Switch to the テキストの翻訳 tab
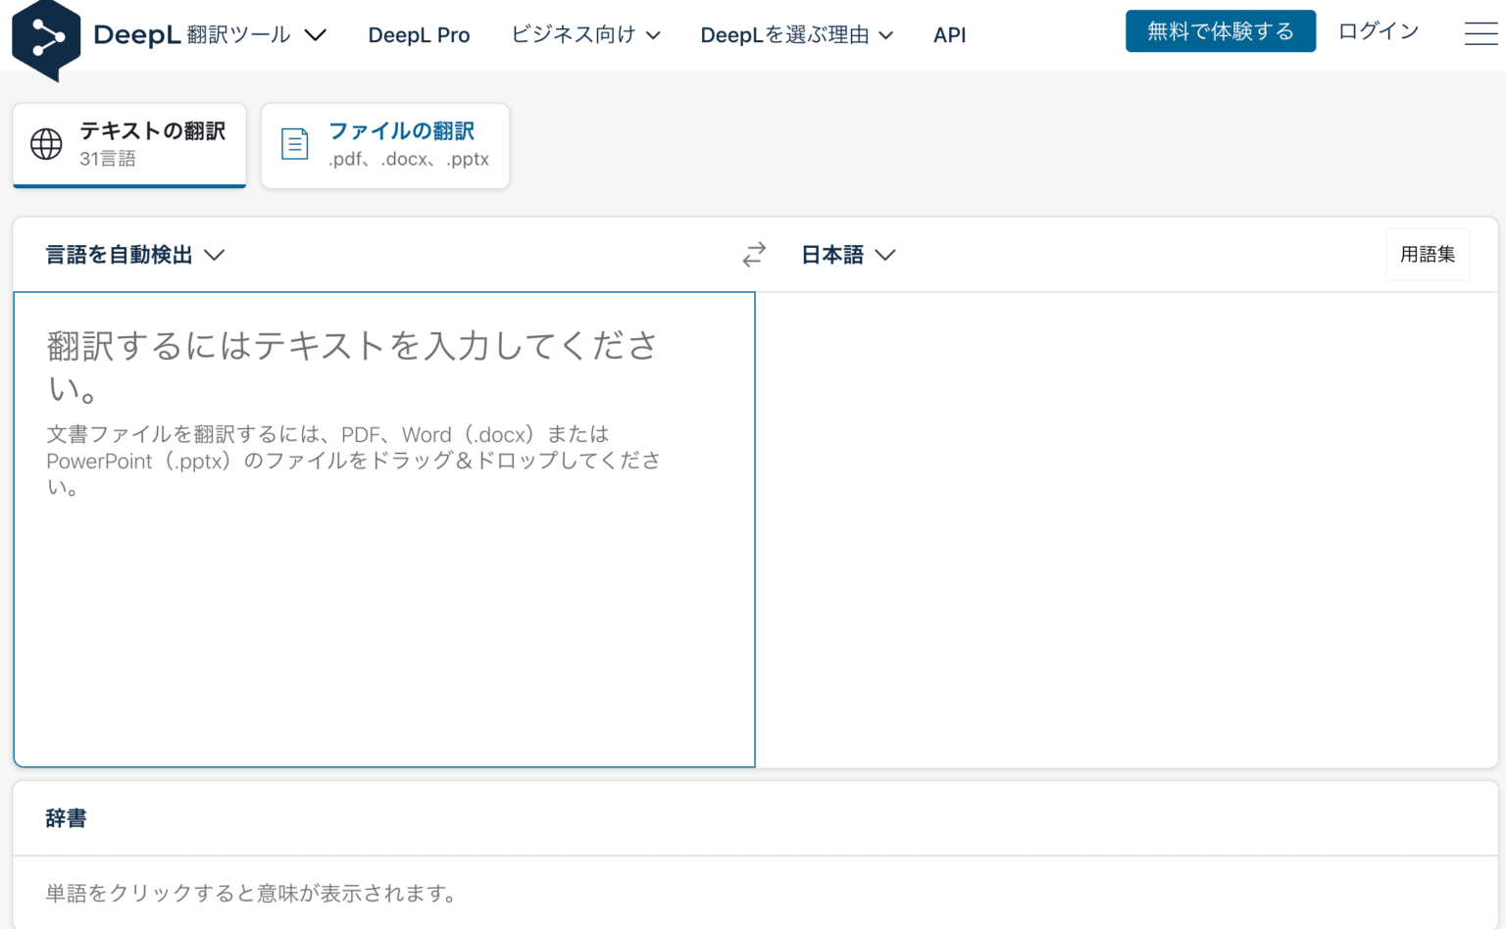The height and width of the screenshot is (929, 1506). 128,144
